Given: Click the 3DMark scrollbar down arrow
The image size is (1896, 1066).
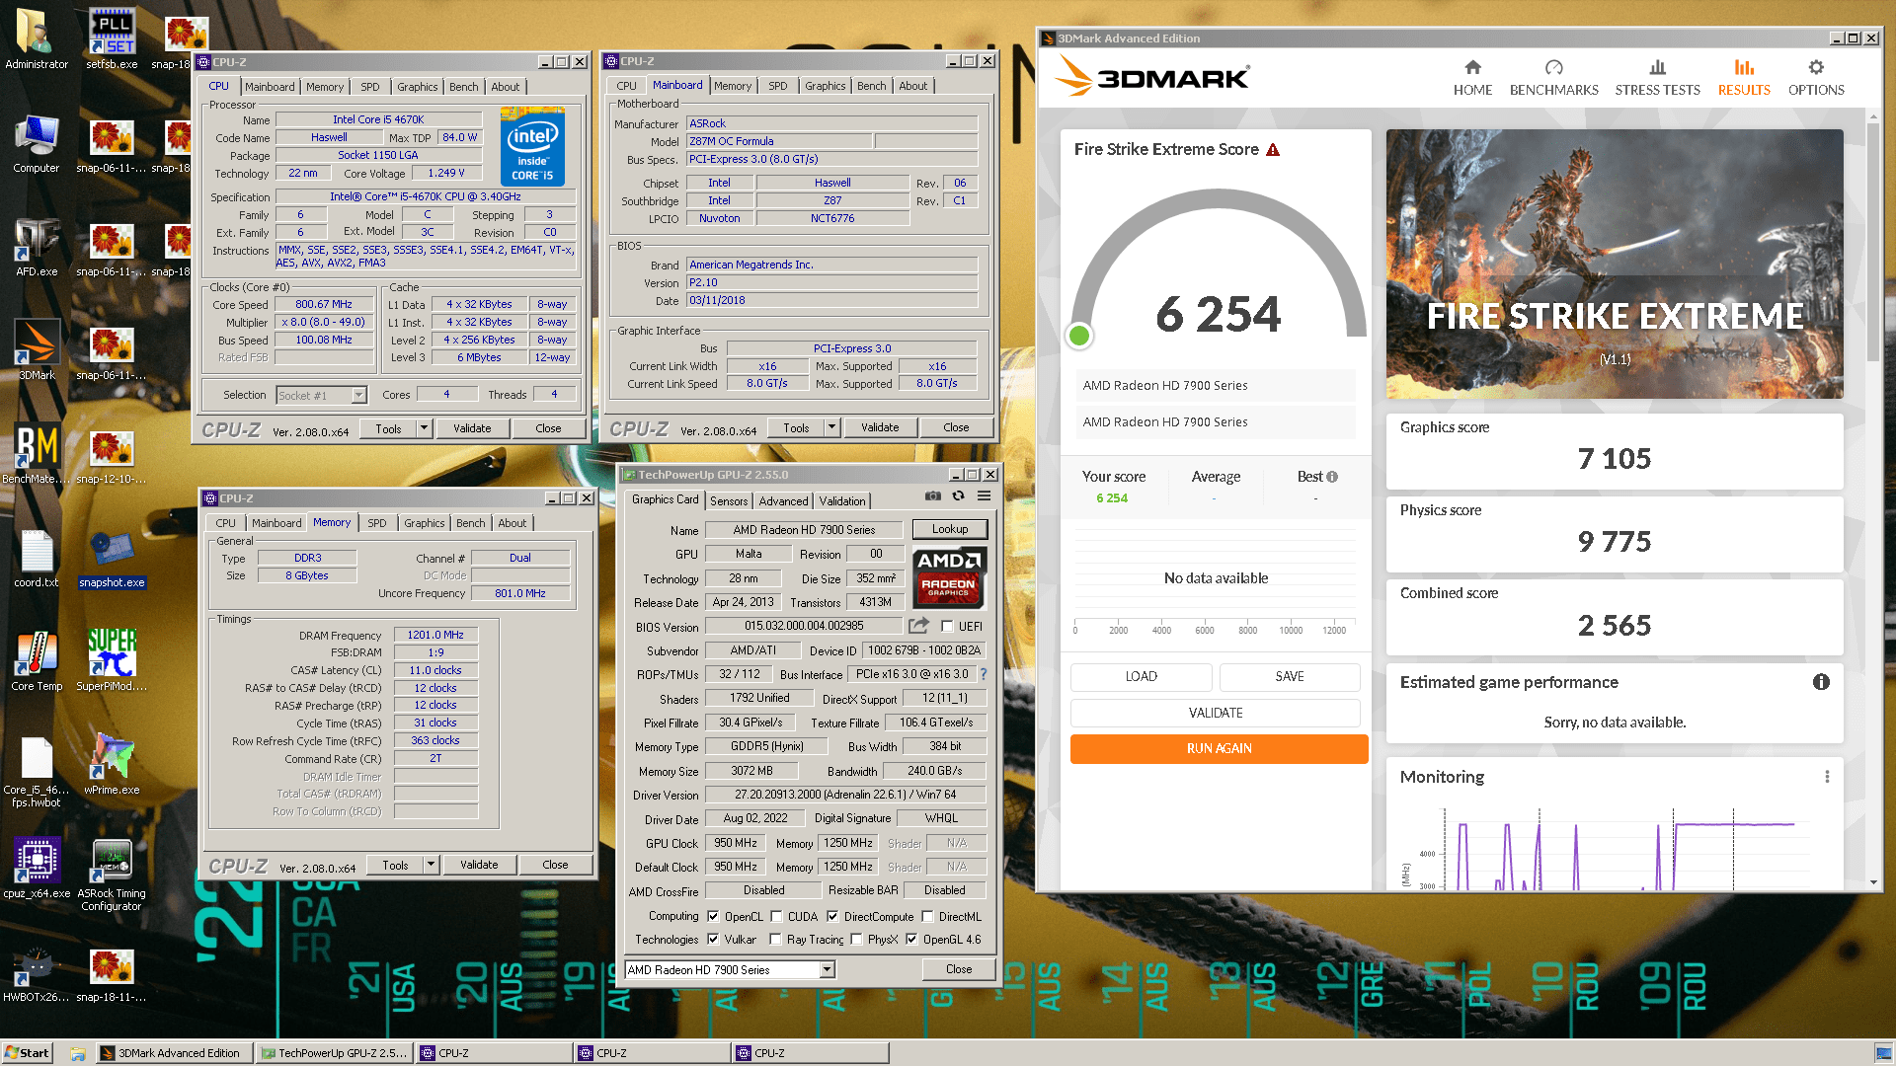Looking at the screenshot, I should (x=1873, y=882).
